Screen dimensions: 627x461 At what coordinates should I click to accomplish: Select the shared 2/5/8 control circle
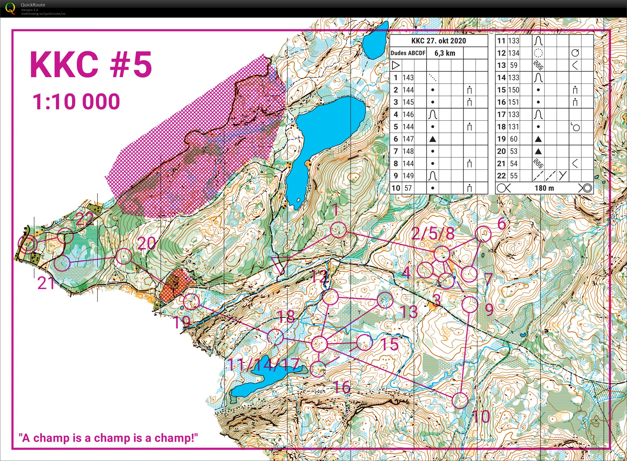click(x=442, y=254)
